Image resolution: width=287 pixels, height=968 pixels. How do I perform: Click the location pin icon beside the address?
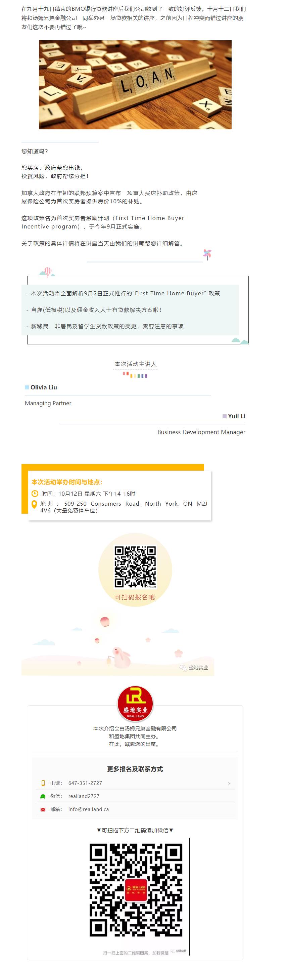[34, 504]
